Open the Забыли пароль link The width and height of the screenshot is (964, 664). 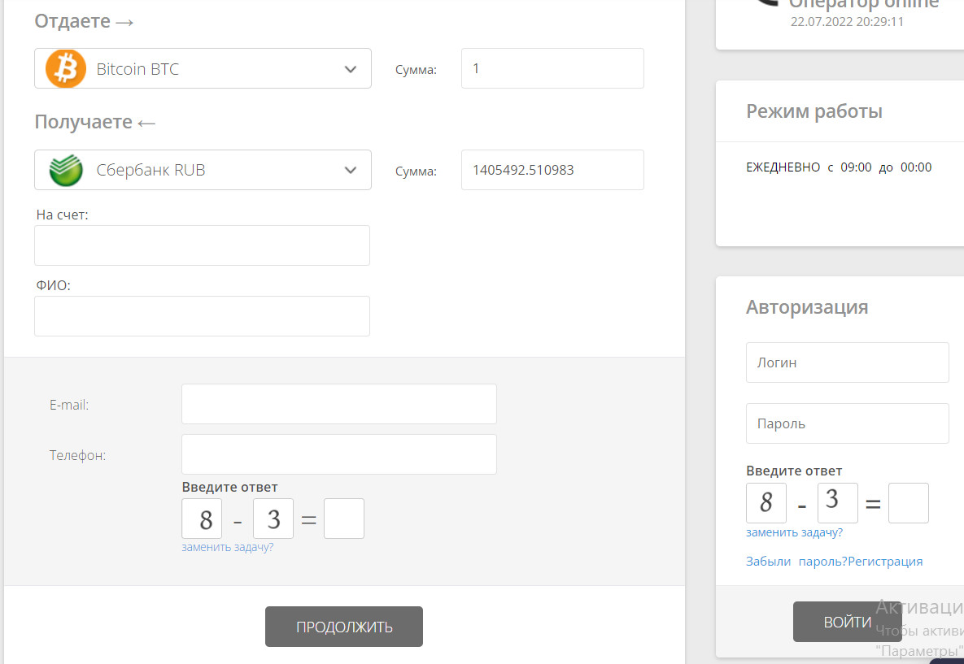[796, 562]
